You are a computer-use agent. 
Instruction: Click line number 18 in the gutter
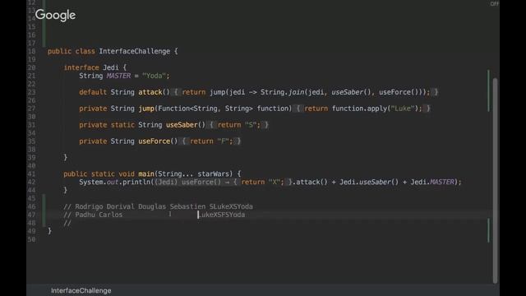[x=31, y=51]
